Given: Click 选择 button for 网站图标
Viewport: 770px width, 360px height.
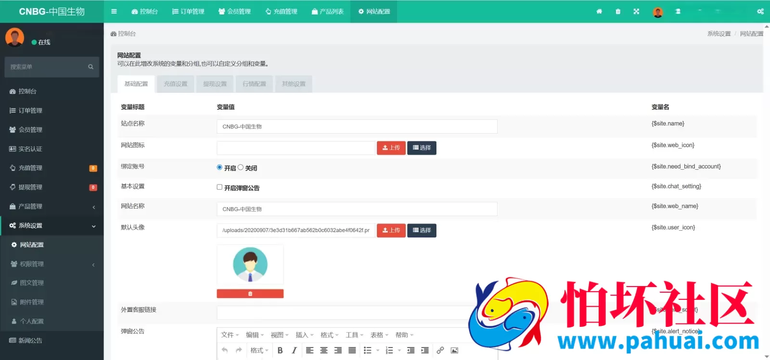Looking at the screenshot, I should [x=422, y=148].
